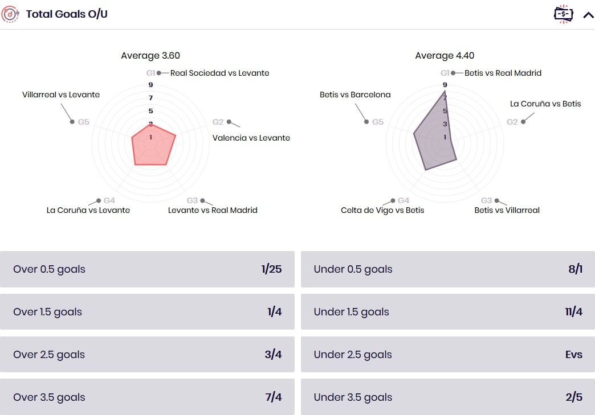Click the G4 dot for Celta de Vigo vs Betis
The height and width of the screenshot is (415, 595).
point(393,201)
